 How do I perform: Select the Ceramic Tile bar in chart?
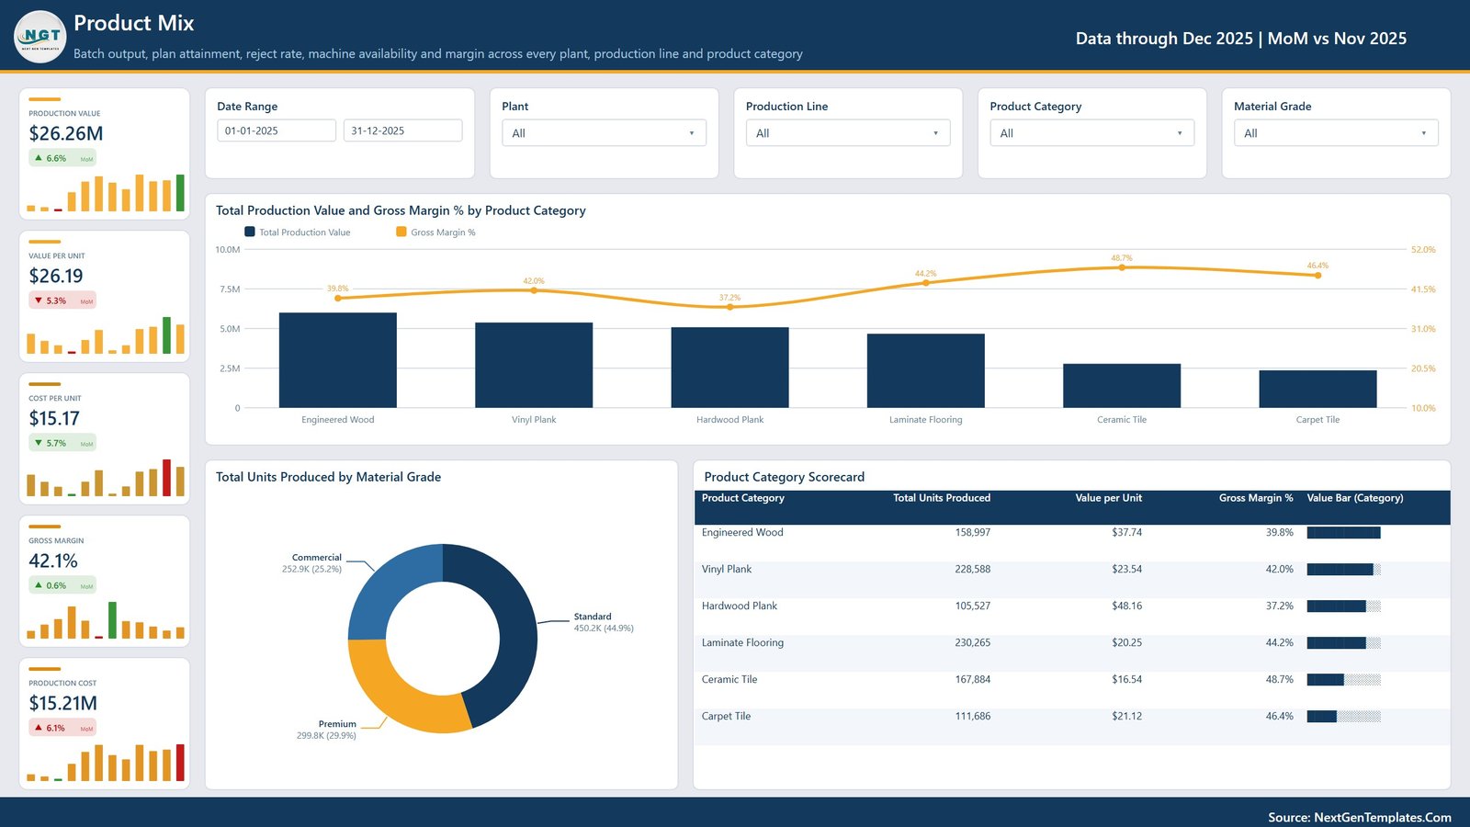[1122, 386]
